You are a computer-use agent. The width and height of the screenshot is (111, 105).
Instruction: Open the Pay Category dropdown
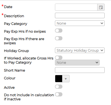pyautogui.click(x=80, y=23)
